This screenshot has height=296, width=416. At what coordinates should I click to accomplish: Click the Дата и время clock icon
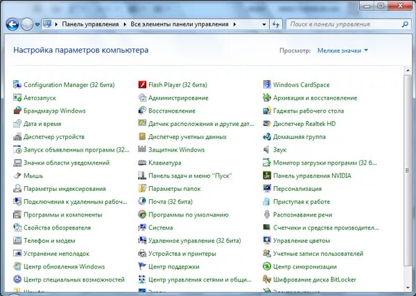[x=17, y=124]
